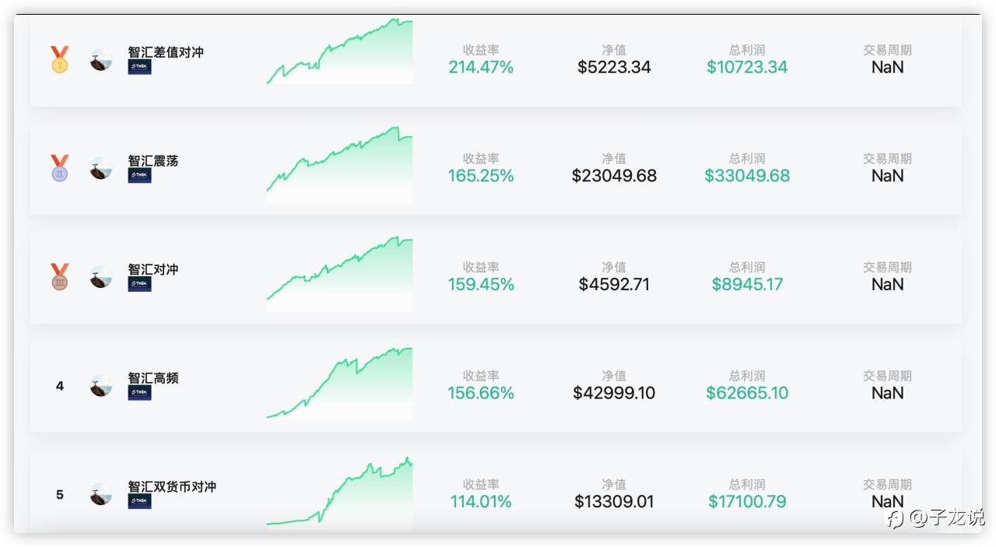The image size is (996, 547).
Task: Click the broker badge under 智汇双货币对冲
Action: 140,501
